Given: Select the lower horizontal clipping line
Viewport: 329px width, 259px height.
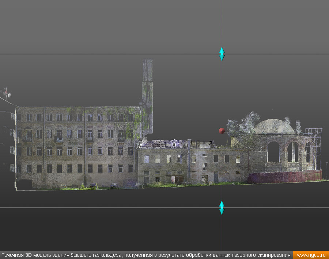Looking at the screenshot, I should [110, 208].
